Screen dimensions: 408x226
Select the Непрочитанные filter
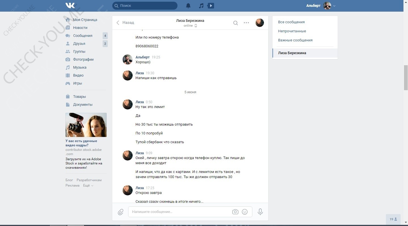(292, 31)
